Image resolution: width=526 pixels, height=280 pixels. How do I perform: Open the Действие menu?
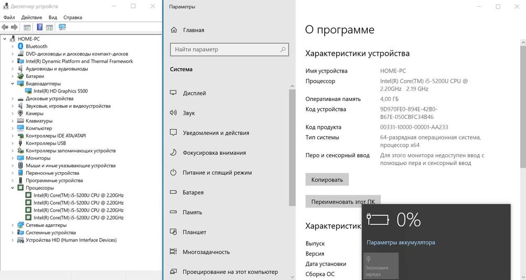[x=32, y=17]
